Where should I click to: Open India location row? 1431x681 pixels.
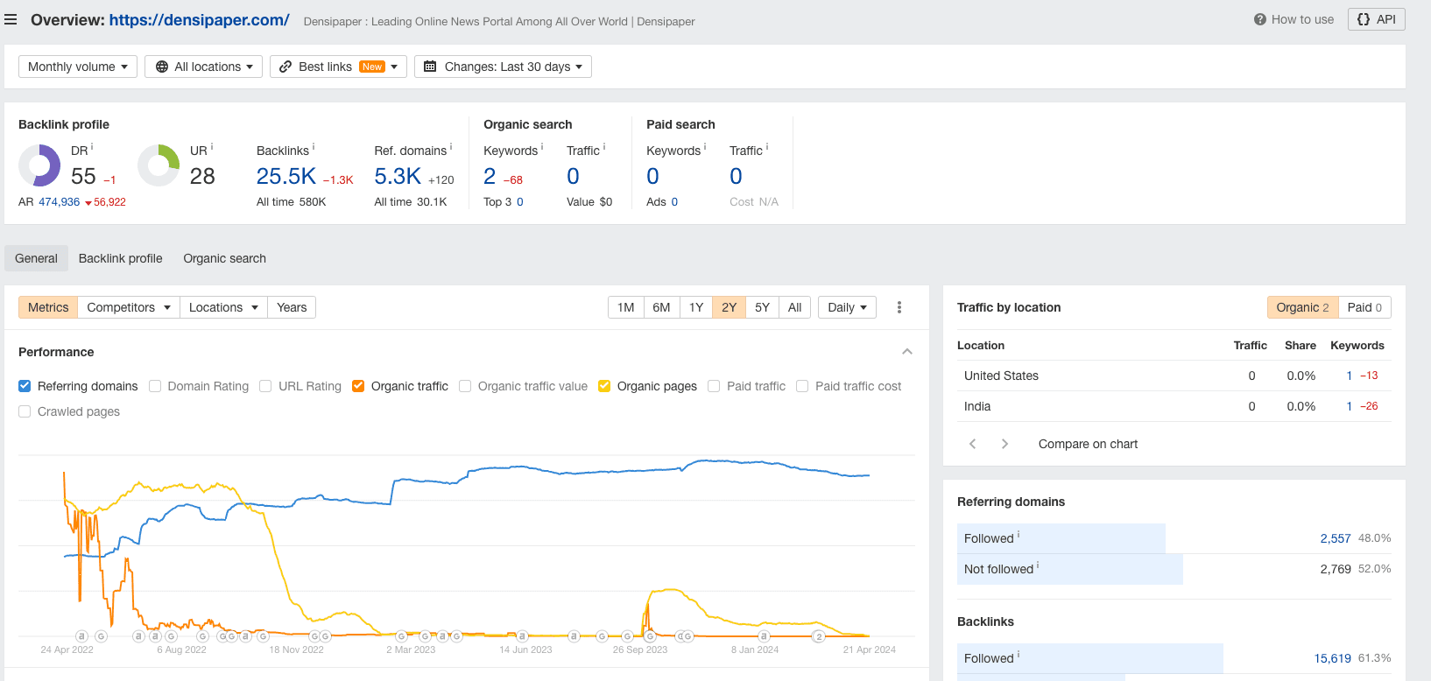point(1174,406)
